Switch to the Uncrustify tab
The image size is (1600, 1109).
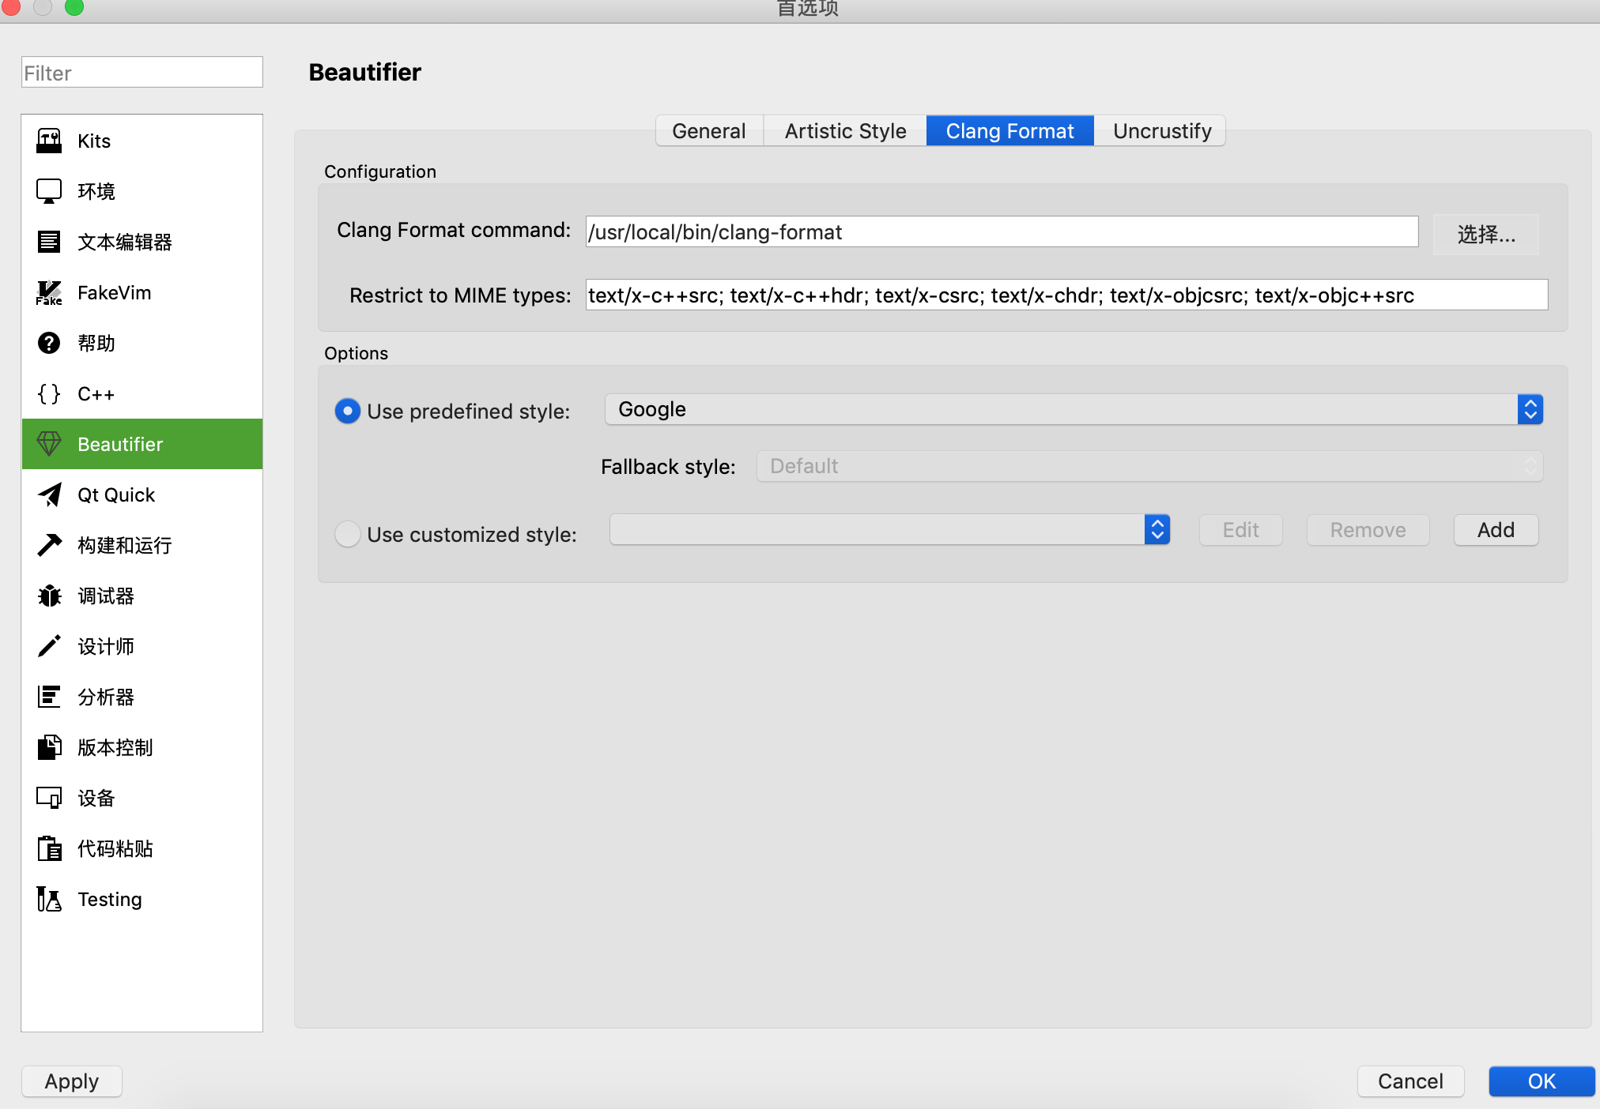pos(1161,130)
